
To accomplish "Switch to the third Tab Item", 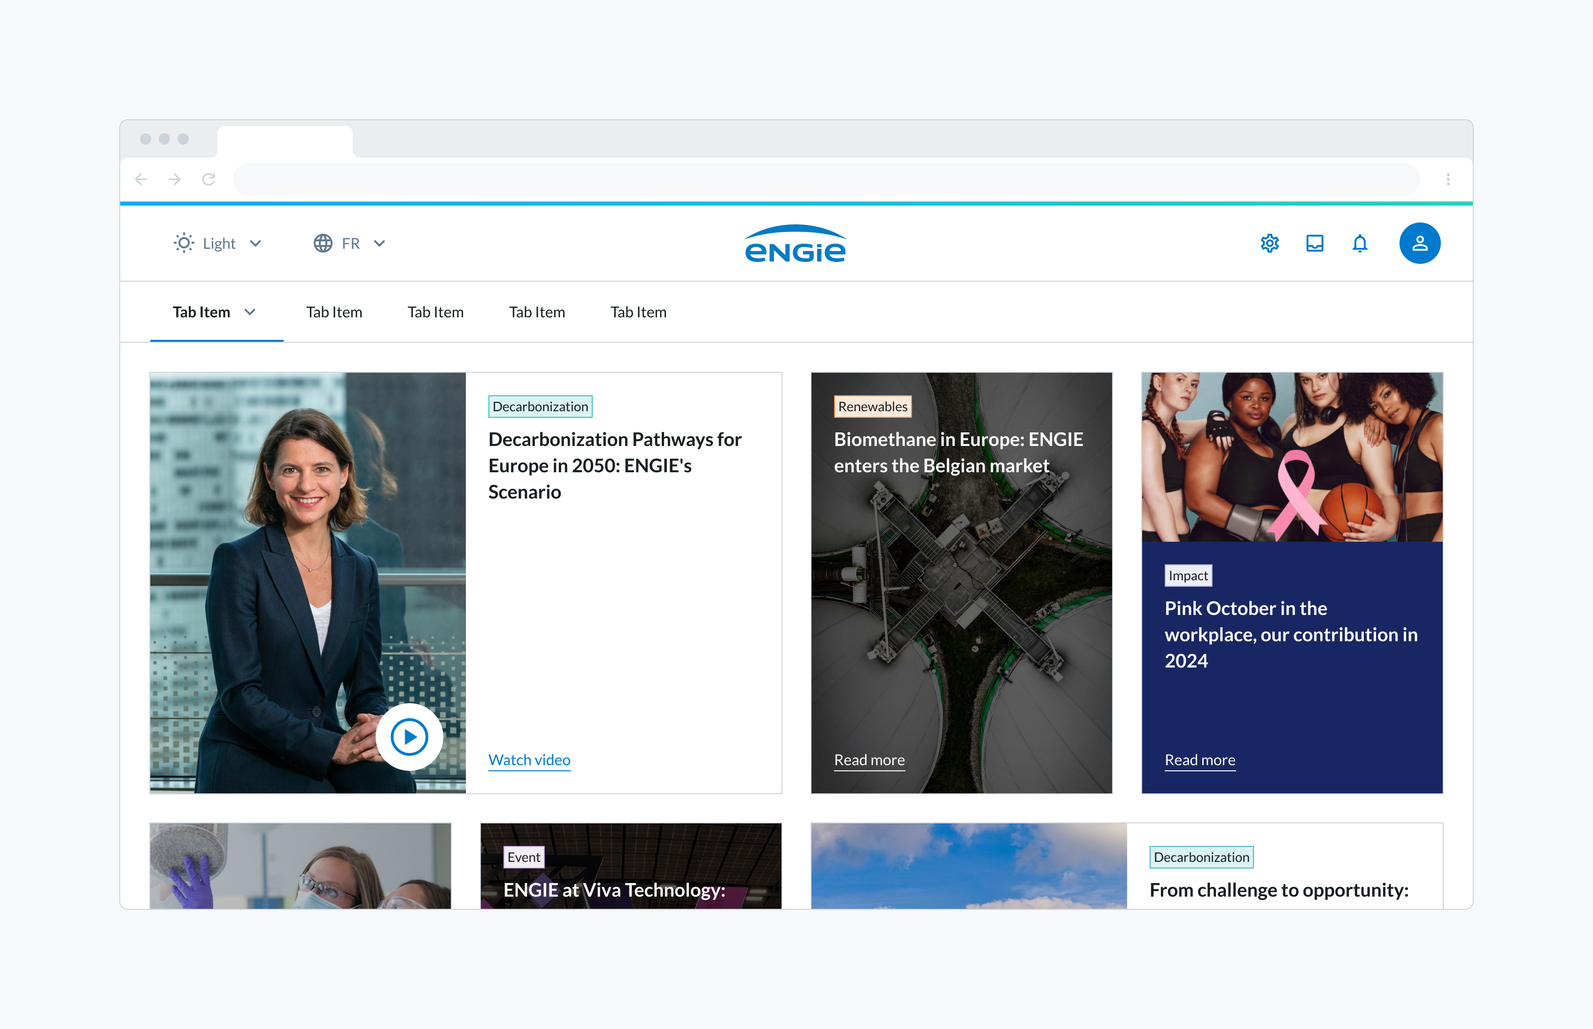I will tap(436, 312).
